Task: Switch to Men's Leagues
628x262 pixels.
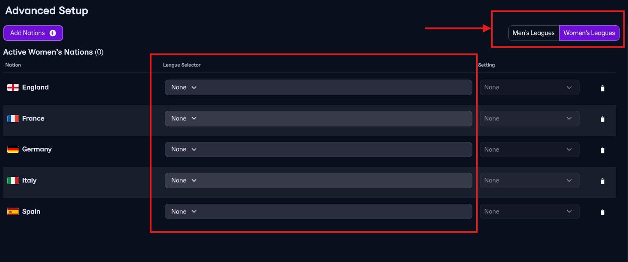Action: (x=533, y=33)
